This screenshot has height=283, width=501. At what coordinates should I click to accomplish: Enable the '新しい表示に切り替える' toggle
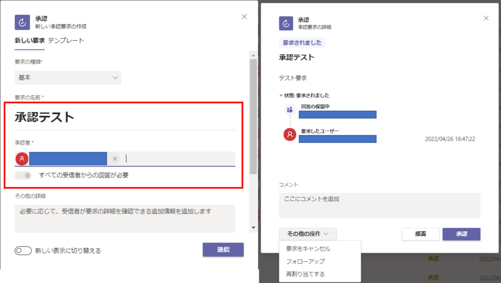tap(23, 251)
